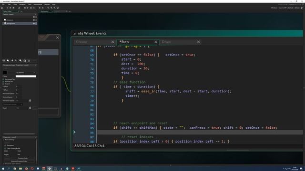The image size is (305, 171).
Task: Toggle the Stretch checkbox
Action: pos(3,84)
